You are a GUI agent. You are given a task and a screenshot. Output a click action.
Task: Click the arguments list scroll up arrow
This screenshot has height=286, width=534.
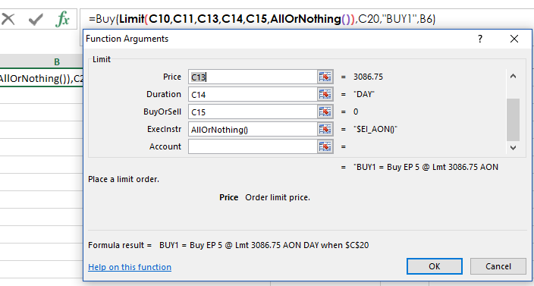[514, 77]
